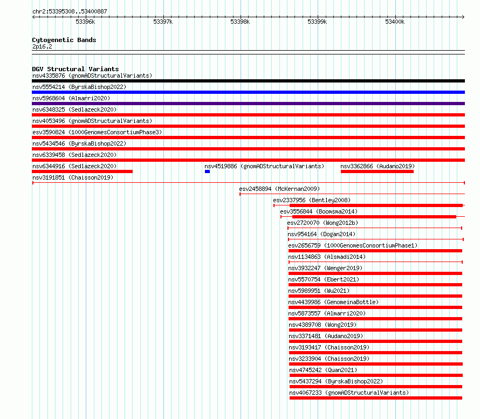
Task: Click the nsv5989951 Wu2021 label
Action: pyautogui.click(x=319, y=291)
